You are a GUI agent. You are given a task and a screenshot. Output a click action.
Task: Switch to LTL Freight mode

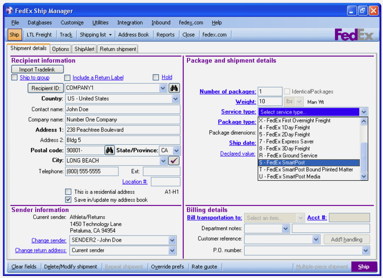(x=39, y=35)
